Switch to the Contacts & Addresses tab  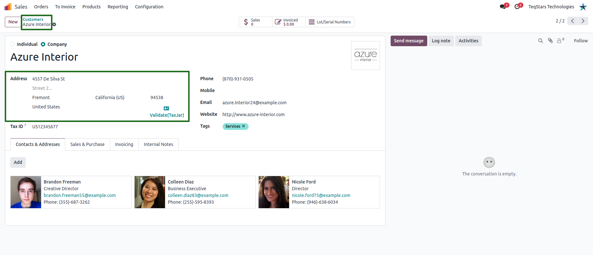(38, 144)
